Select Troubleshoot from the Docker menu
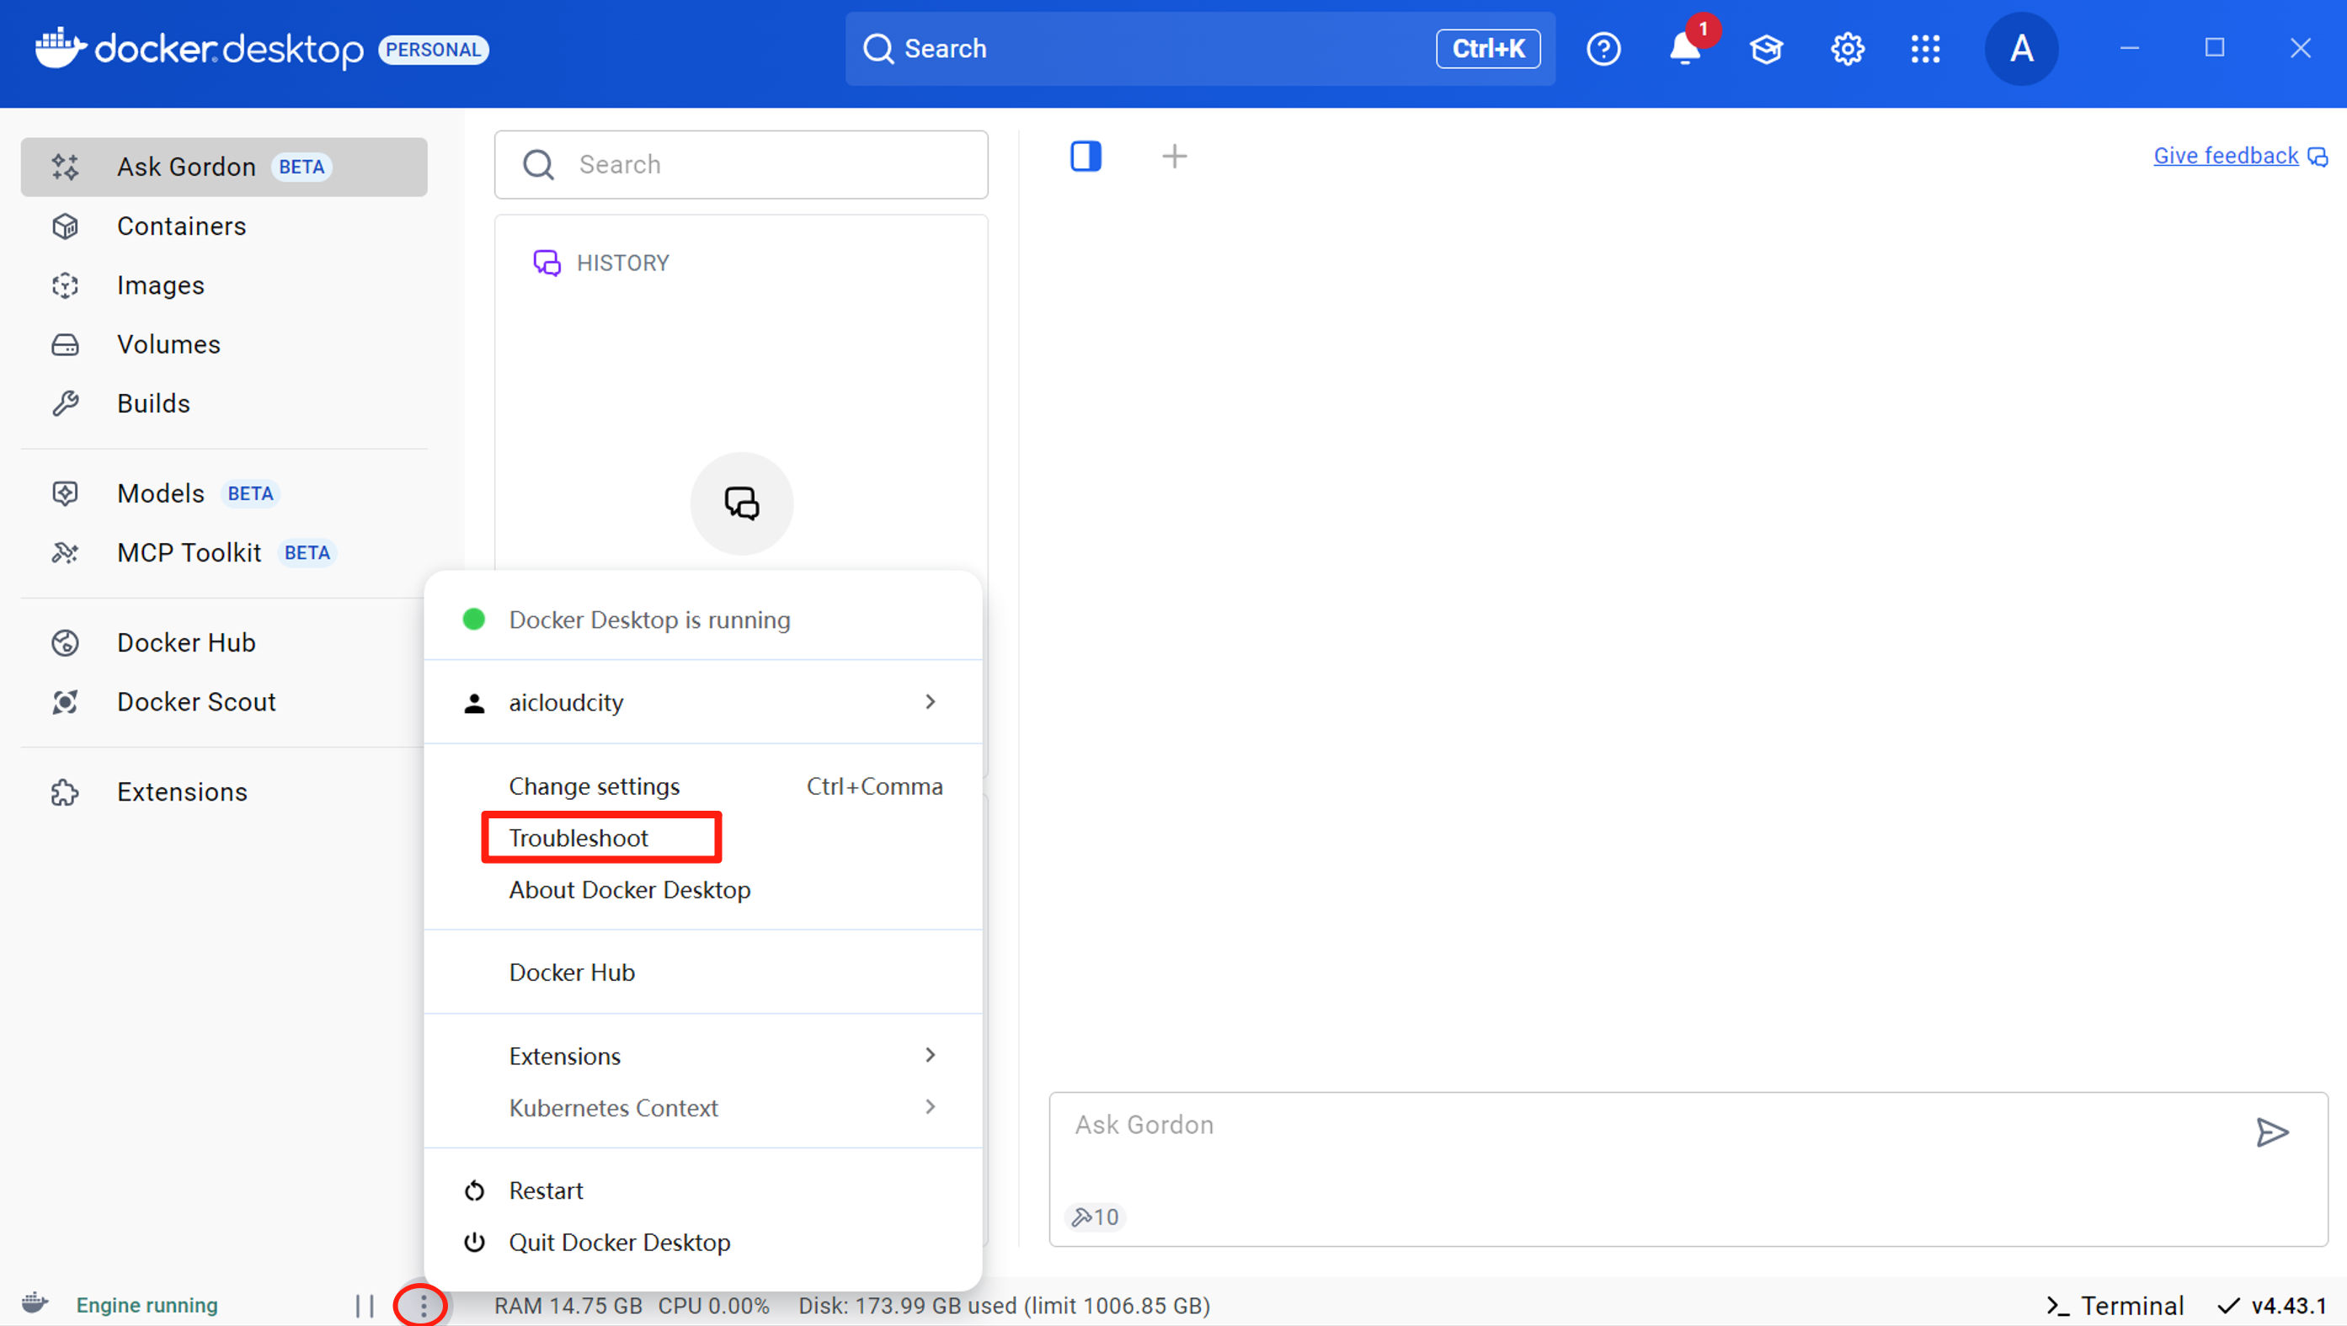Viewport: 2347px width, 1326px height. coord(579,837)
